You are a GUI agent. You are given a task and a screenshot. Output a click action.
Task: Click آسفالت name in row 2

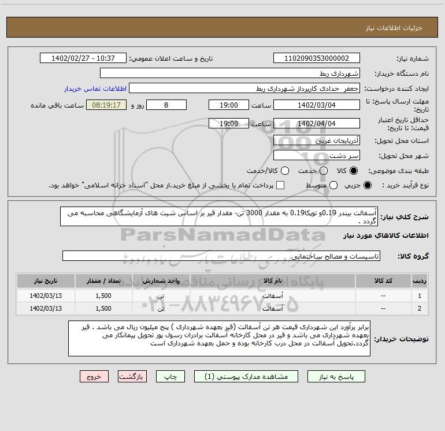point(272,308)
